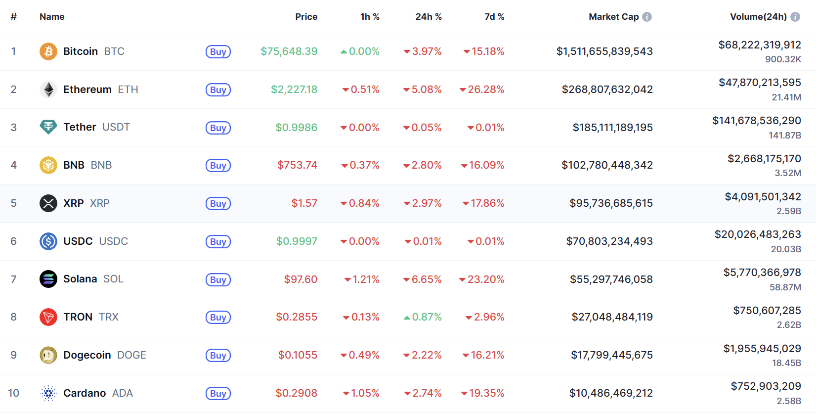Open the Ethereum name link

click(x=87, y=90)
